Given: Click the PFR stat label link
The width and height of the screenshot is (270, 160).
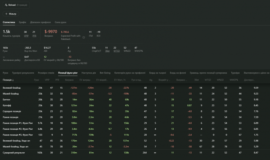Looking at the screenshot, I should click(x=34, y=36).
